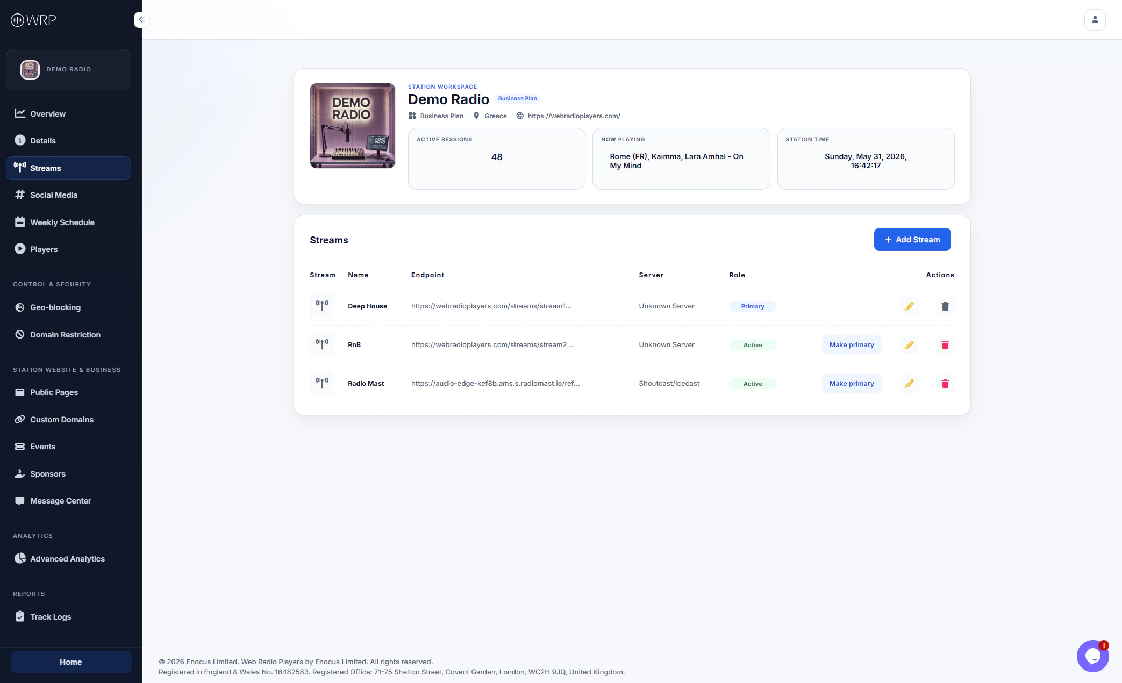1122x683 pixels.
Task: Open Geo-blocking settings
Action: pos(68,307)
